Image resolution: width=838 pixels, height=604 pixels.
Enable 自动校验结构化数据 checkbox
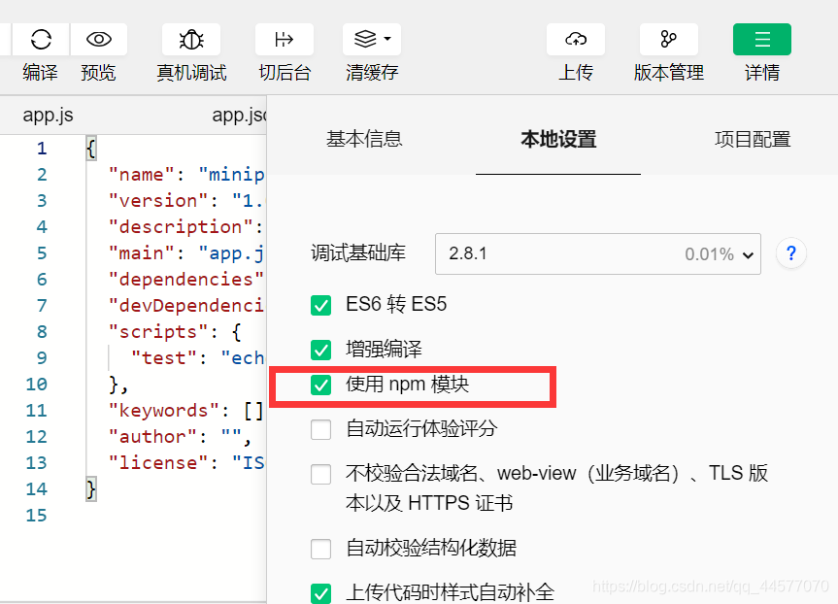pyautogui.click(x=320, y=549)
